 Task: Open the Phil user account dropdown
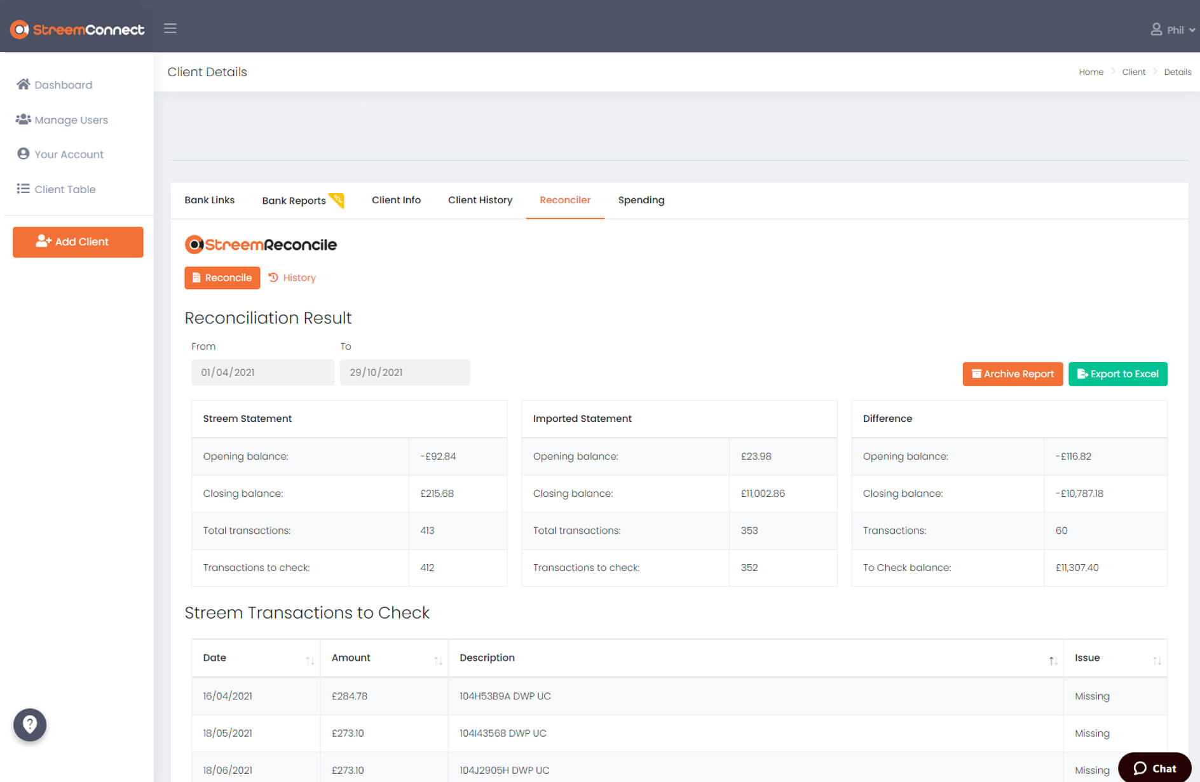[1173, 30]
